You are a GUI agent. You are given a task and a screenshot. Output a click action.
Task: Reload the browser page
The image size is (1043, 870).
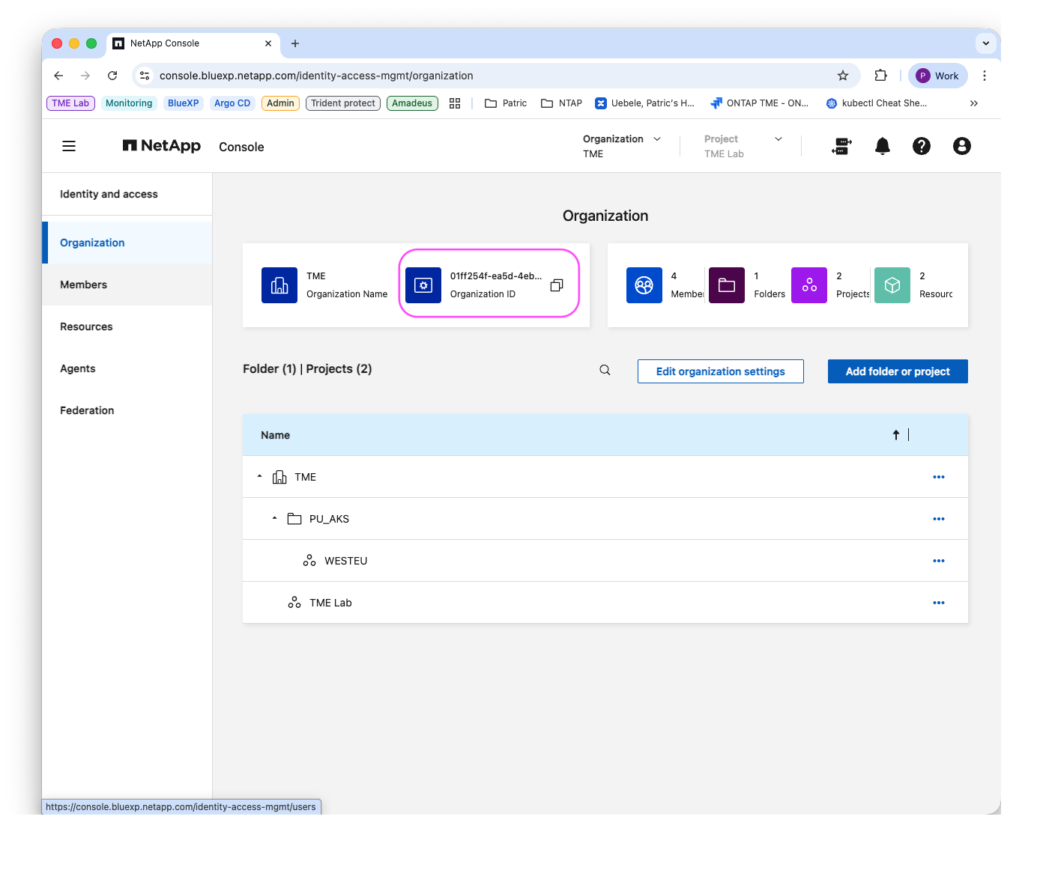pyautogui.click(x=112, y=76)
